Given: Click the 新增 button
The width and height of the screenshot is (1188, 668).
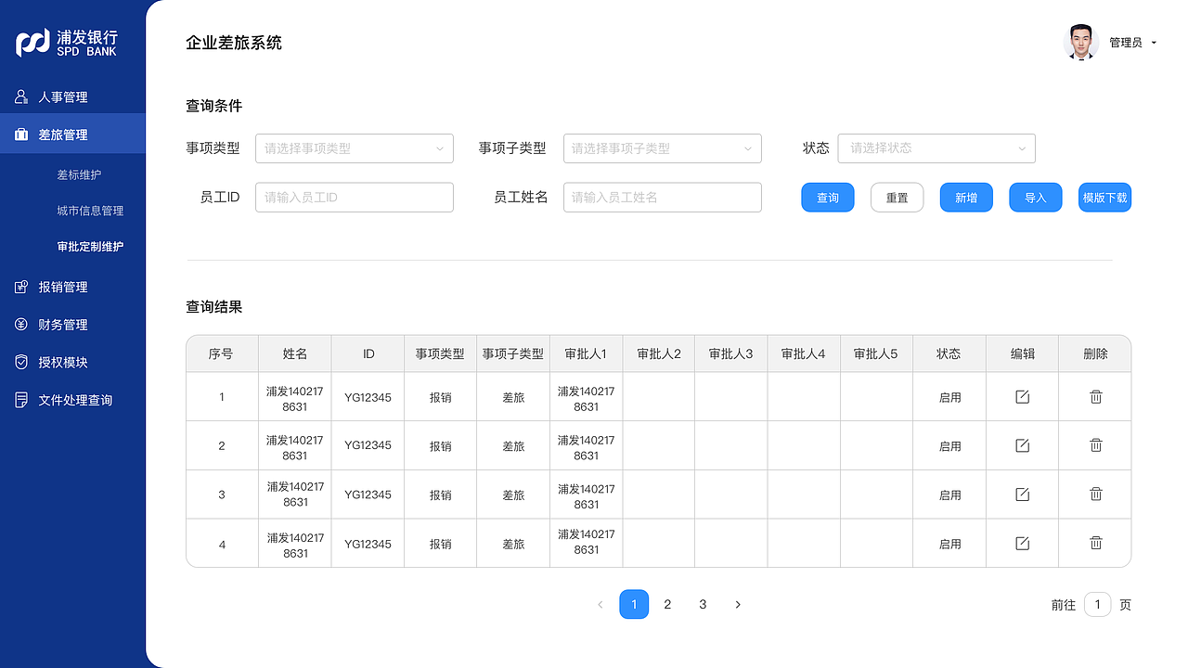Looking at the screenshot, I should [966, 198].
